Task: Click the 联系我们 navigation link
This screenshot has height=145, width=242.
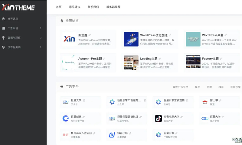Action: [93, 7]
